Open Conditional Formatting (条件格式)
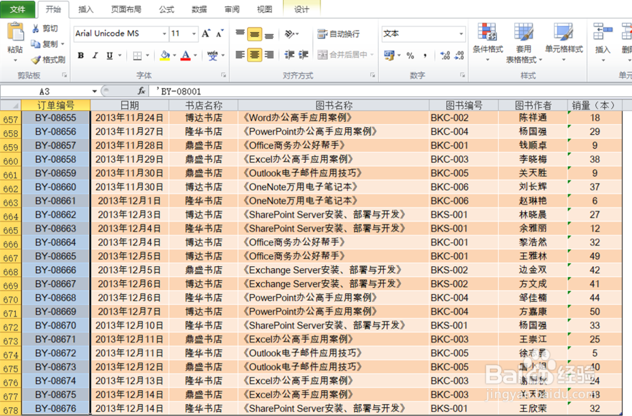The height and width of the screenshot is (416, 632). (x=488, y=43)
